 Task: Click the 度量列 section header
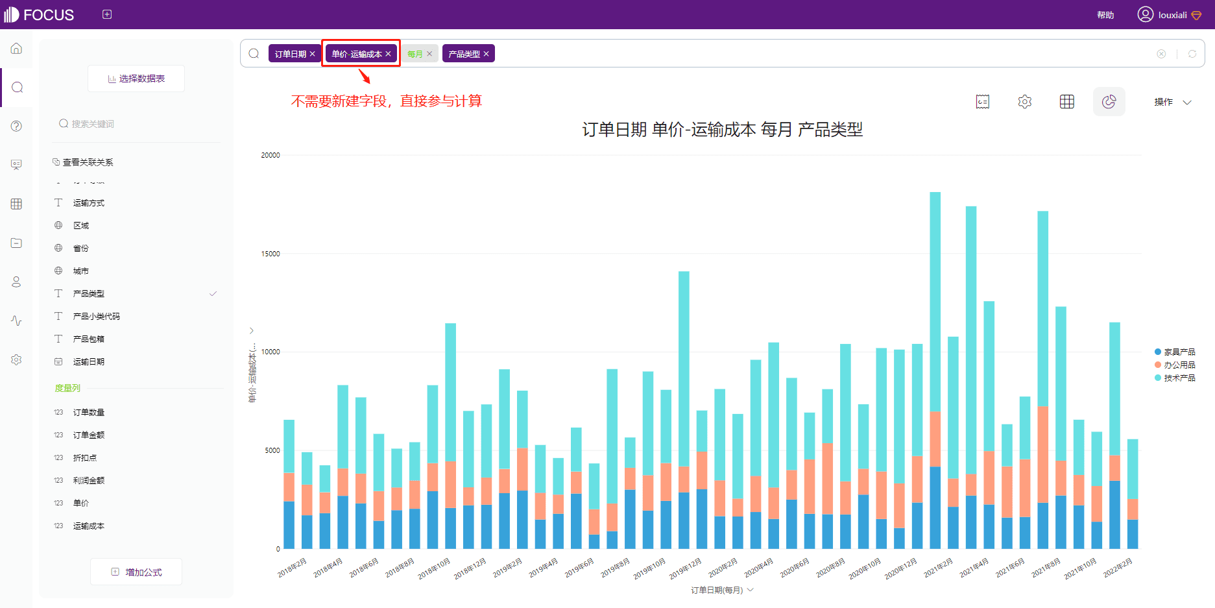click(x=67, y=388)
